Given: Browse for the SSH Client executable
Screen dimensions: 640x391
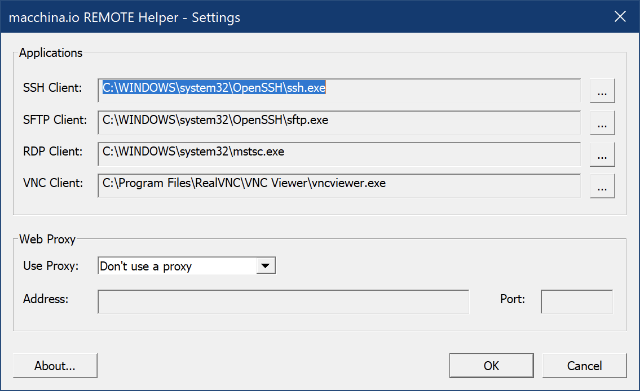Looking at the screenshot, I should (602, 91).
